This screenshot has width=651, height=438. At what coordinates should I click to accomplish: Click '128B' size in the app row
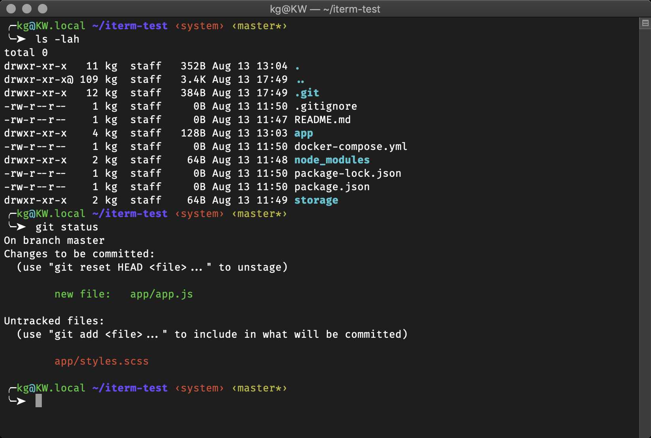(x=193, y=133)
